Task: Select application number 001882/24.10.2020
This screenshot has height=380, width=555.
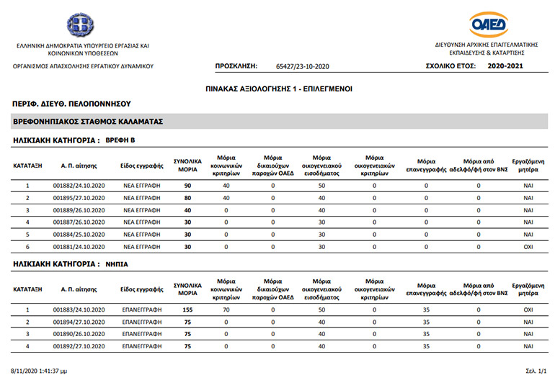Action: coord(79,186)
